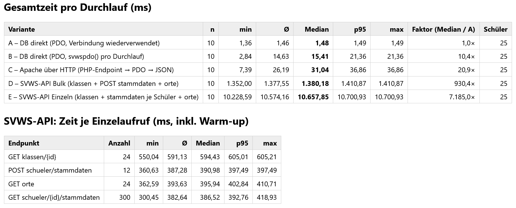Select the count value 300
Image resolution: width=516 pixels, height=208 pixels.
[125, 197]
